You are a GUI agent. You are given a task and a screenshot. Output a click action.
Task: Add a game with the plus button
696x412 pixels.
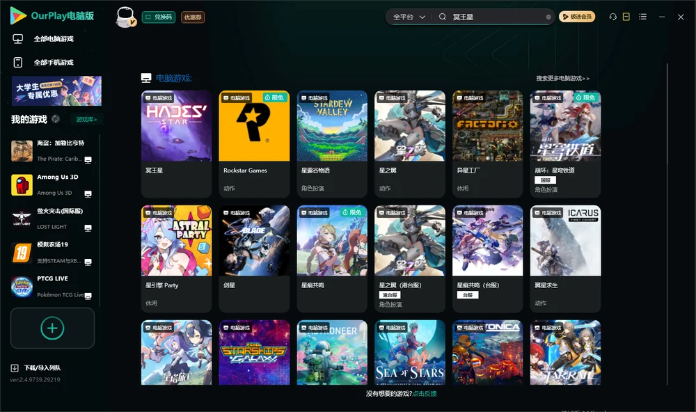coord(52,328)
